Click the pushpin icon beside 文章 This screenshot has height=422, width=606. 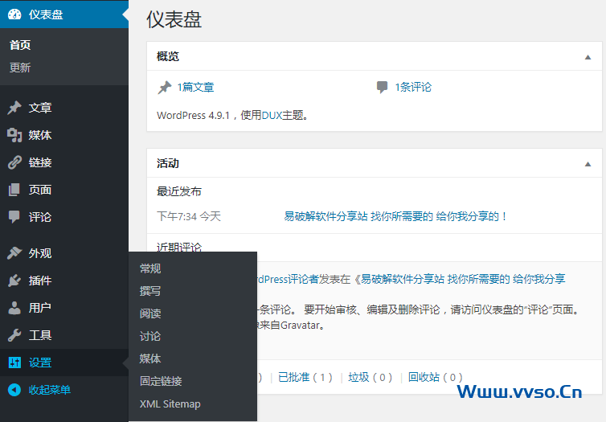[14, 108]
